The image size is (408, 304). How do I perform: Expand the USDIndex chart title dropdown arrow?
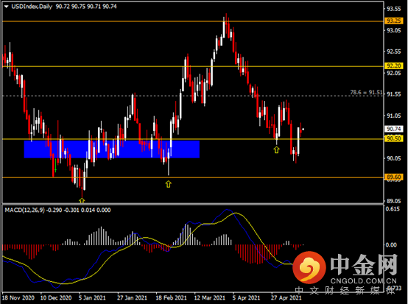pyautogui.click(x=7, y=7)
